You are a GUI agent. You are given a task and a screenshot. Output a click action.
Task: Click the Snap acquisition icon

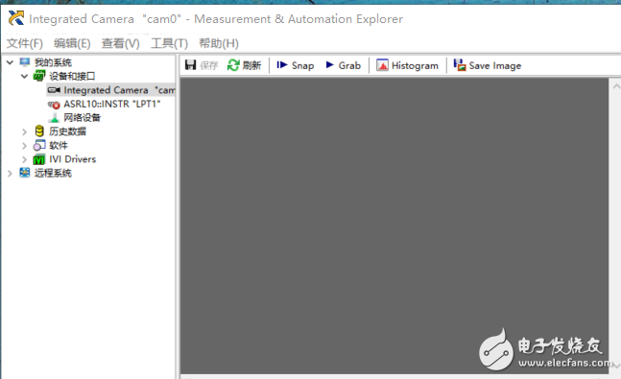click(x=281, y=65)
